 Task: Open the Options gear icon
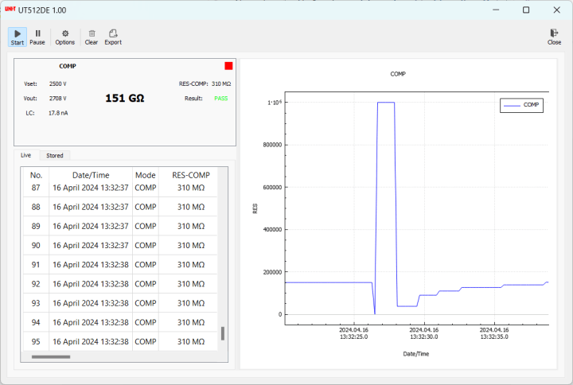[65, 33]
